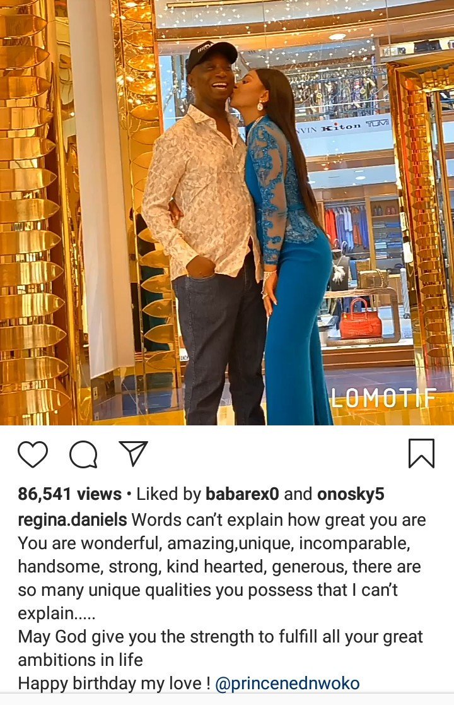The height and width of the screenshot is (705, 454).
Task: Like the post with the heart icon
Action: pyautogui.click(x=33, y=454)
